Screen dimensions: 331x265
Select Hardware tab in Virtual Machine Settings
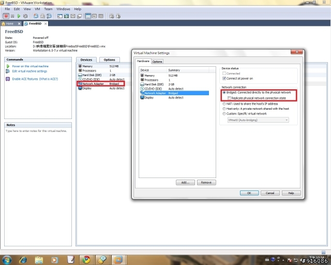coord(143,61)
